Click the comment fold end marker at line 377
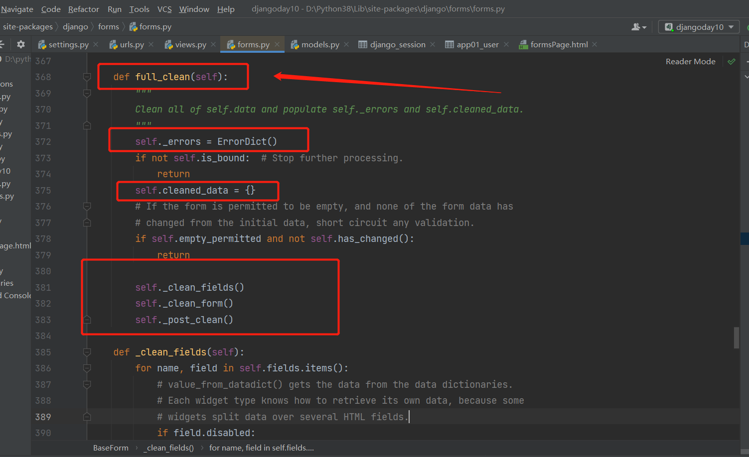 [x=87, y=223]
